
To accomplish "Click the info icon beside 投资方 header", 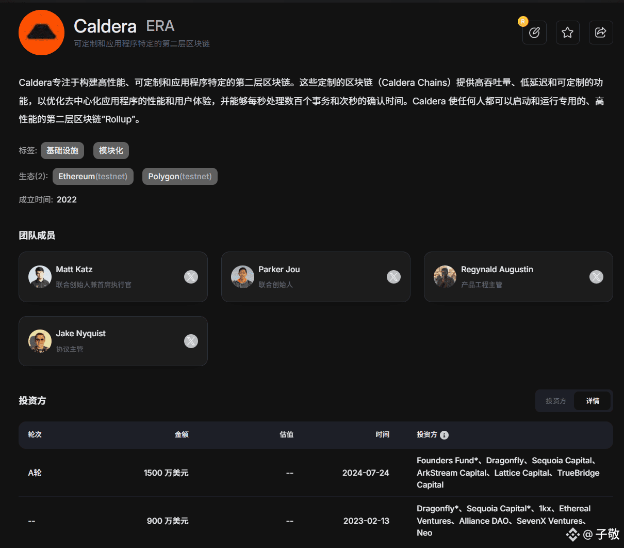I will pyautogui.click(x=445, y=435).
